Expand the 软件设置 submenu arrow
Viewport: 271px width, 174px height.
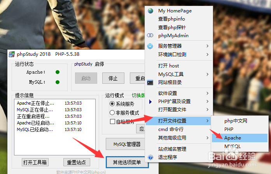click(207, 93)
